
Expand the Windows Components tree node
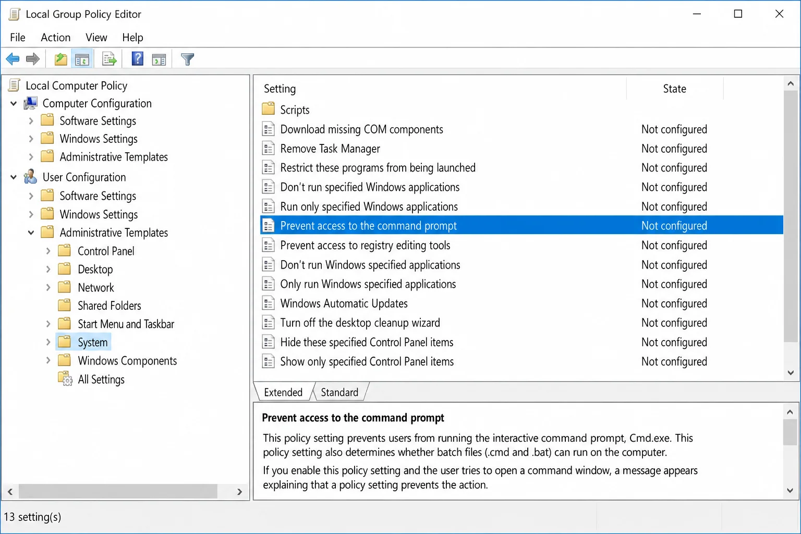click(x=48, y=360)
